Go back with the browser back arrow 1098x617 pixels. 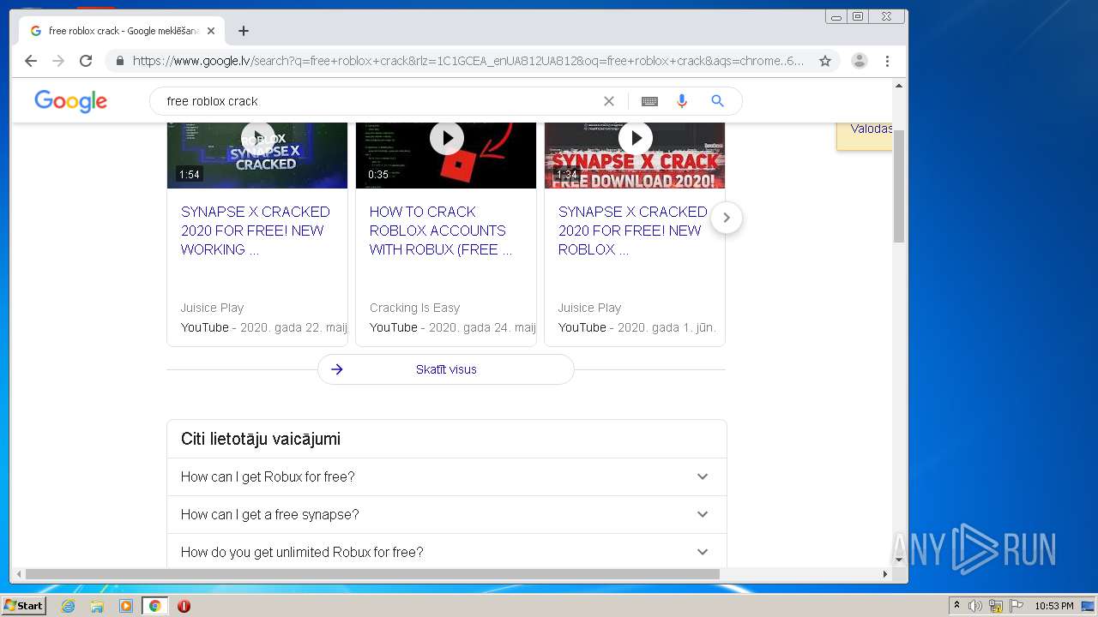coord(31,61)
